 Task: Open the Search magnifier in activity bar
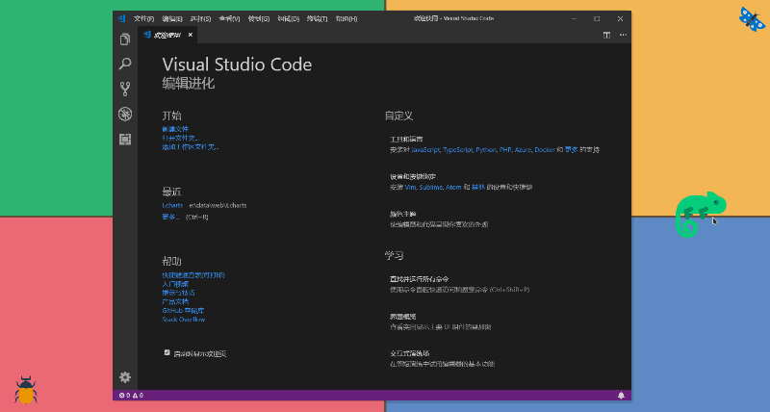coord(125,64)
